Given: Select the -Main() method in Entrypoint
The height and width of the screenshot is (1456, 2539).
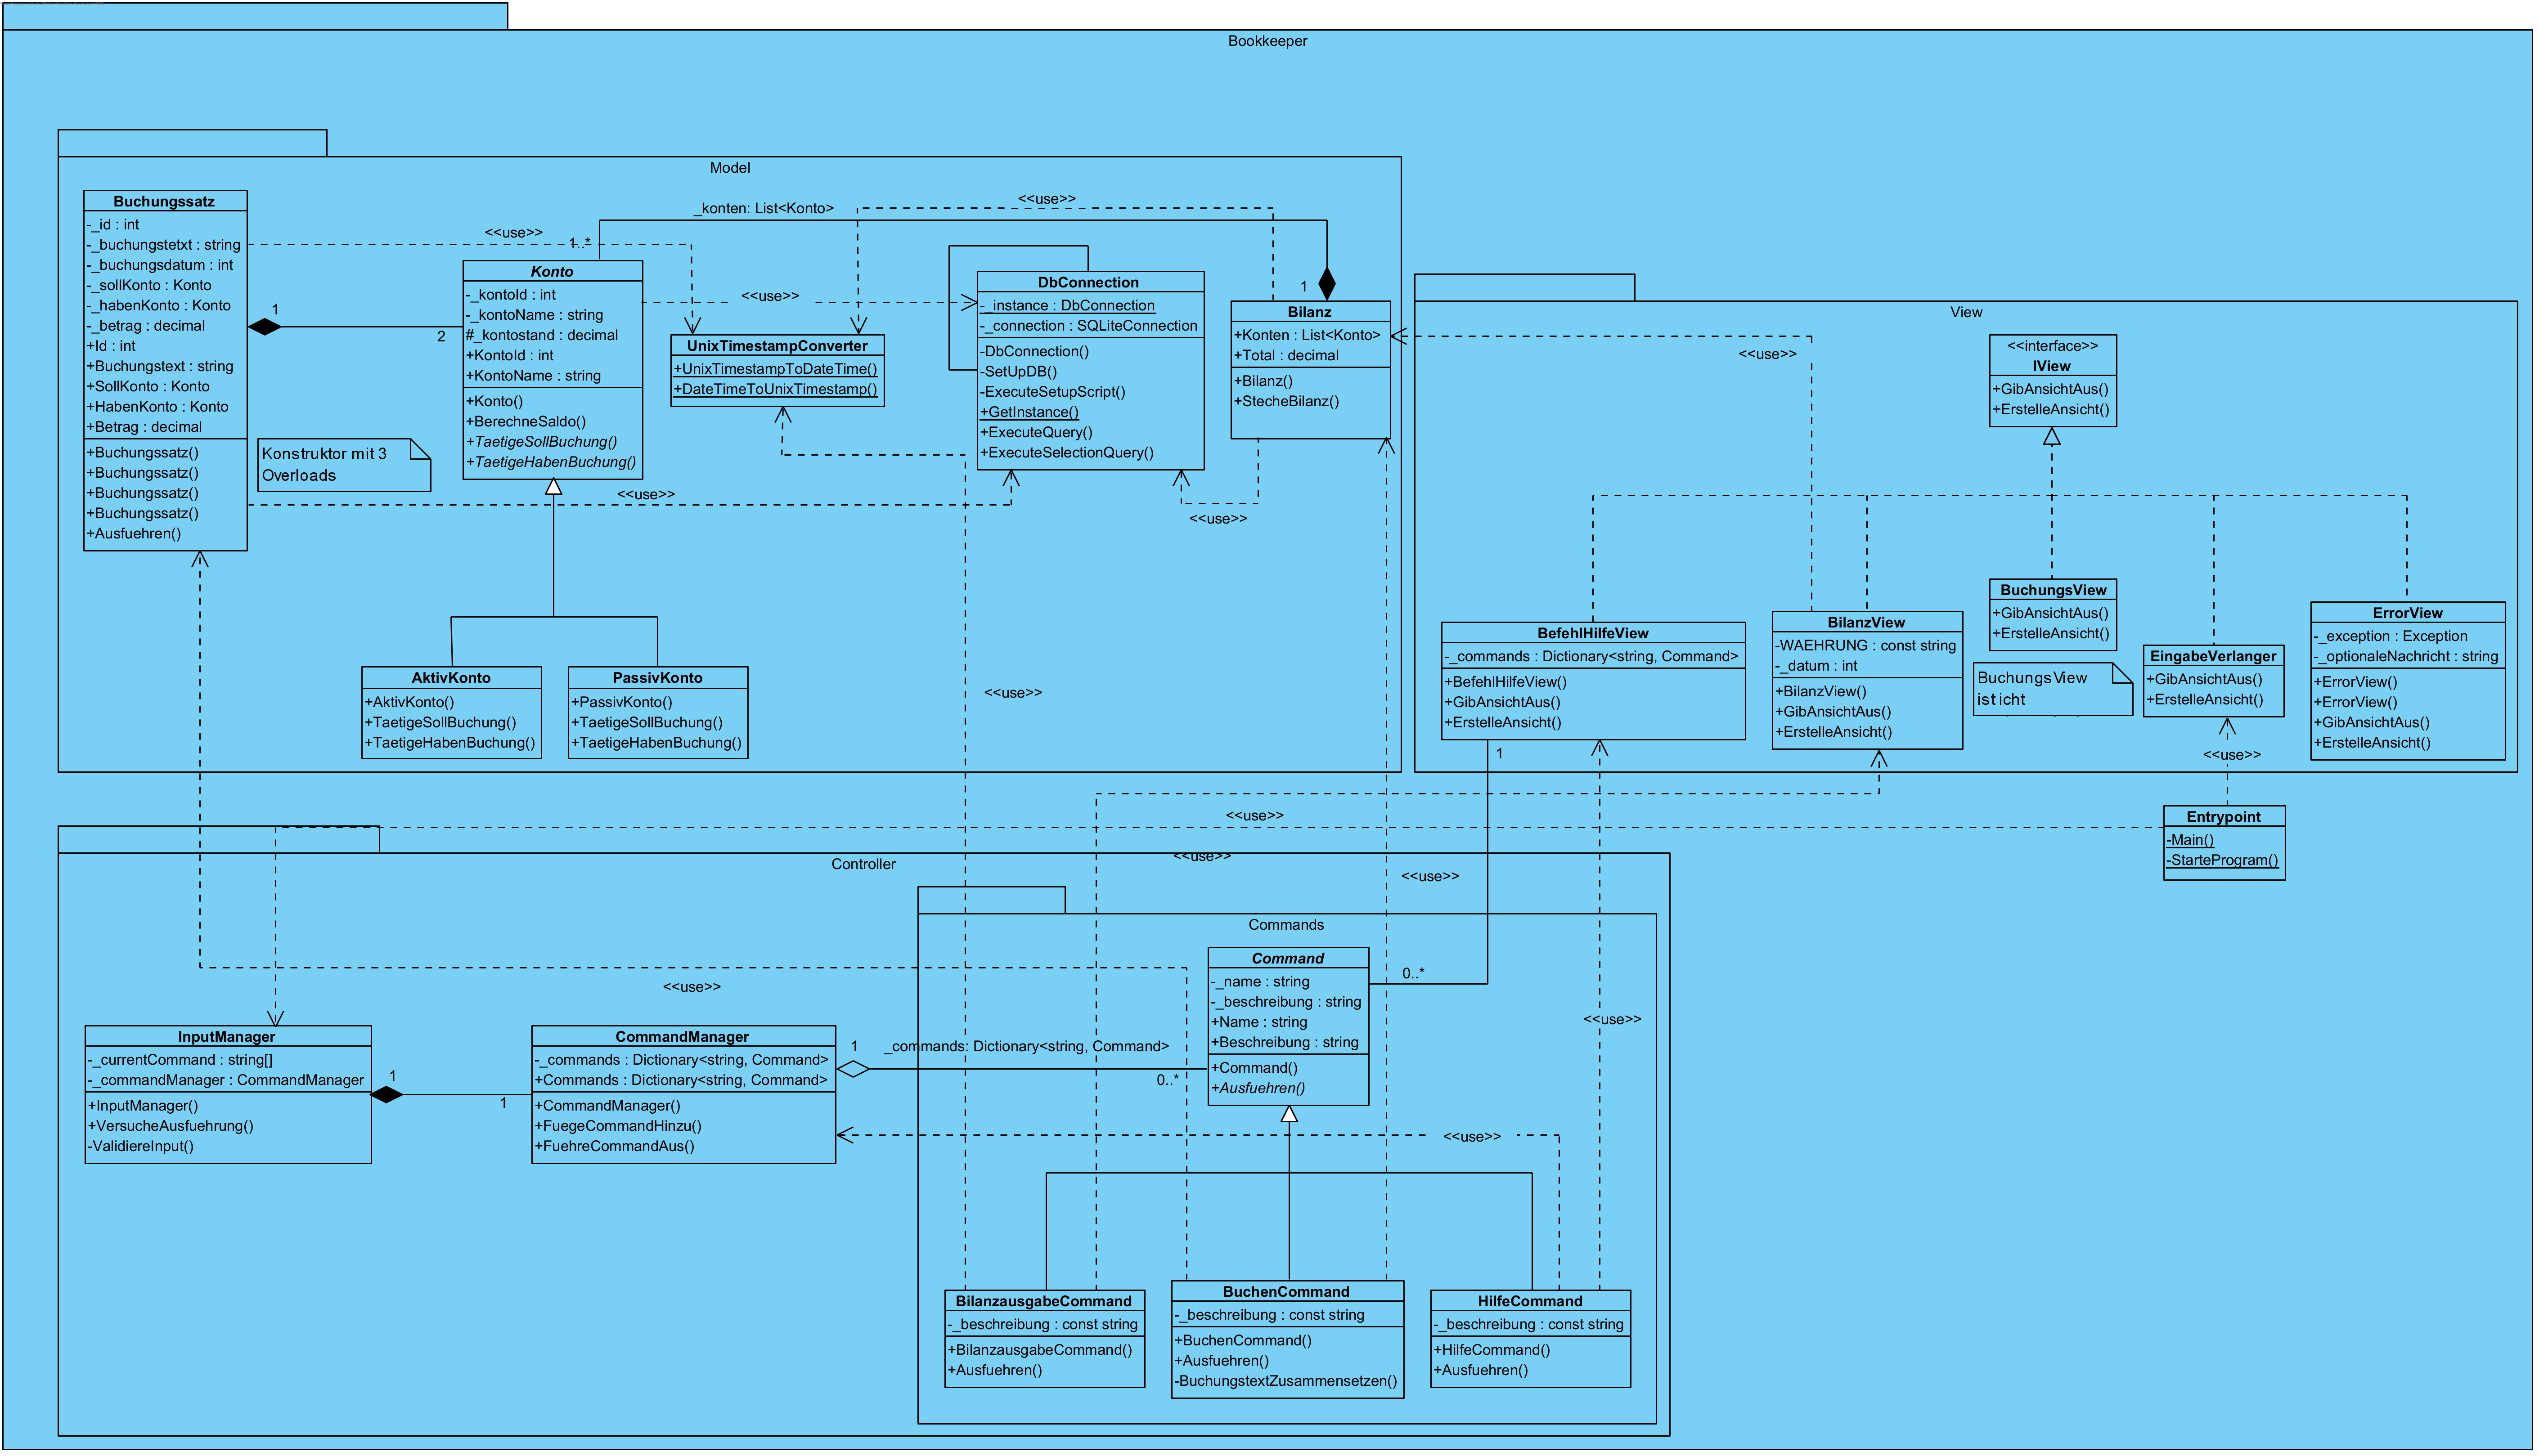Looking at the screenshot, I should tap(2190, 840).
